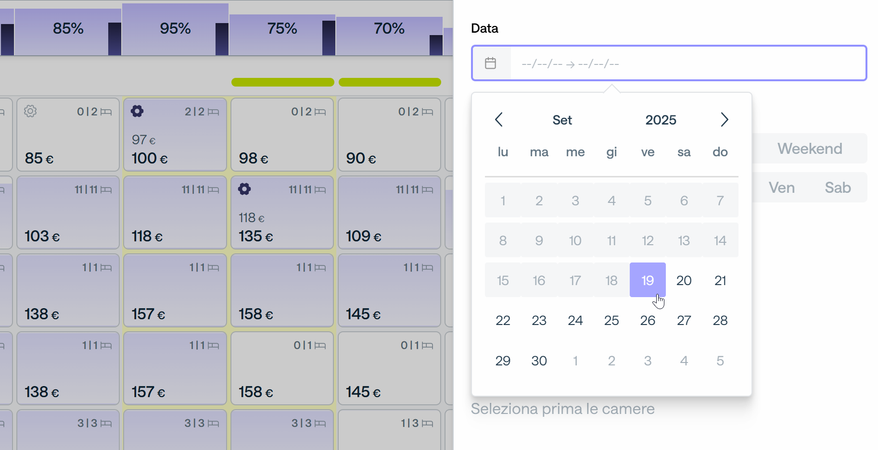Pick 26 September as the date
878x450 pixels.
click(x=648, y=320)
